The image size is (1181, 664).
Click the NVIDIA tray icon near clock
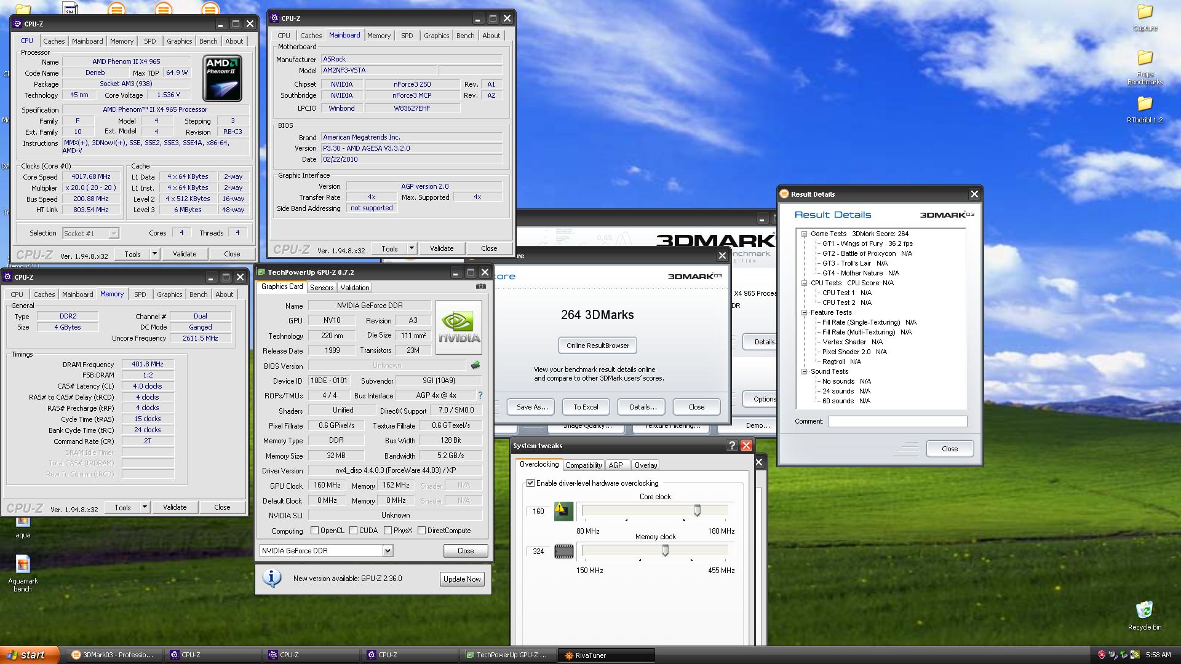(x=1135, y=655)
